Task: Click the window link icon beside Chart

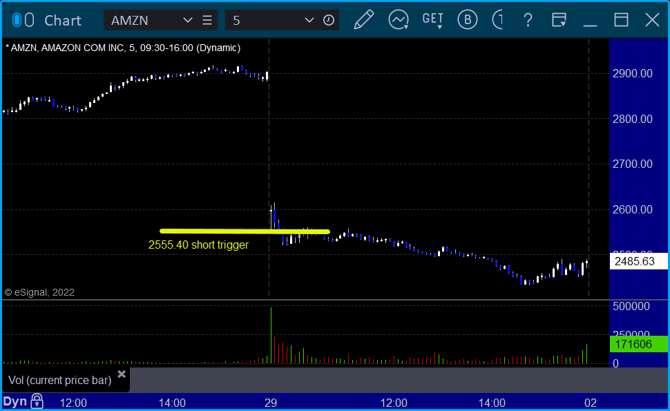Action: click(23, 20)
